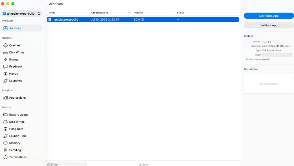Image resolution: width=294 pixels, height=166 pixels.
Task: Click the Filter archives input field
Action: (67, 164)
